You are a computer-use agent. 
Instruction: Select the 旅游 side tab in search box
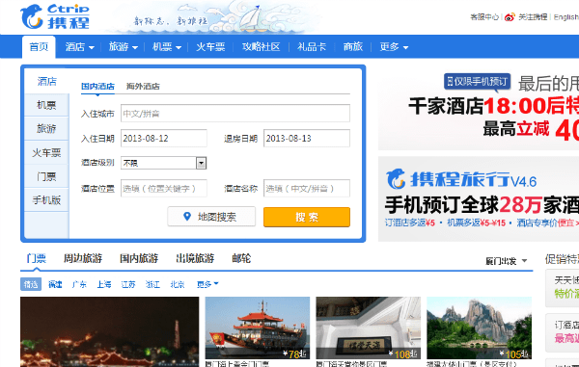[x=46, y=129]
